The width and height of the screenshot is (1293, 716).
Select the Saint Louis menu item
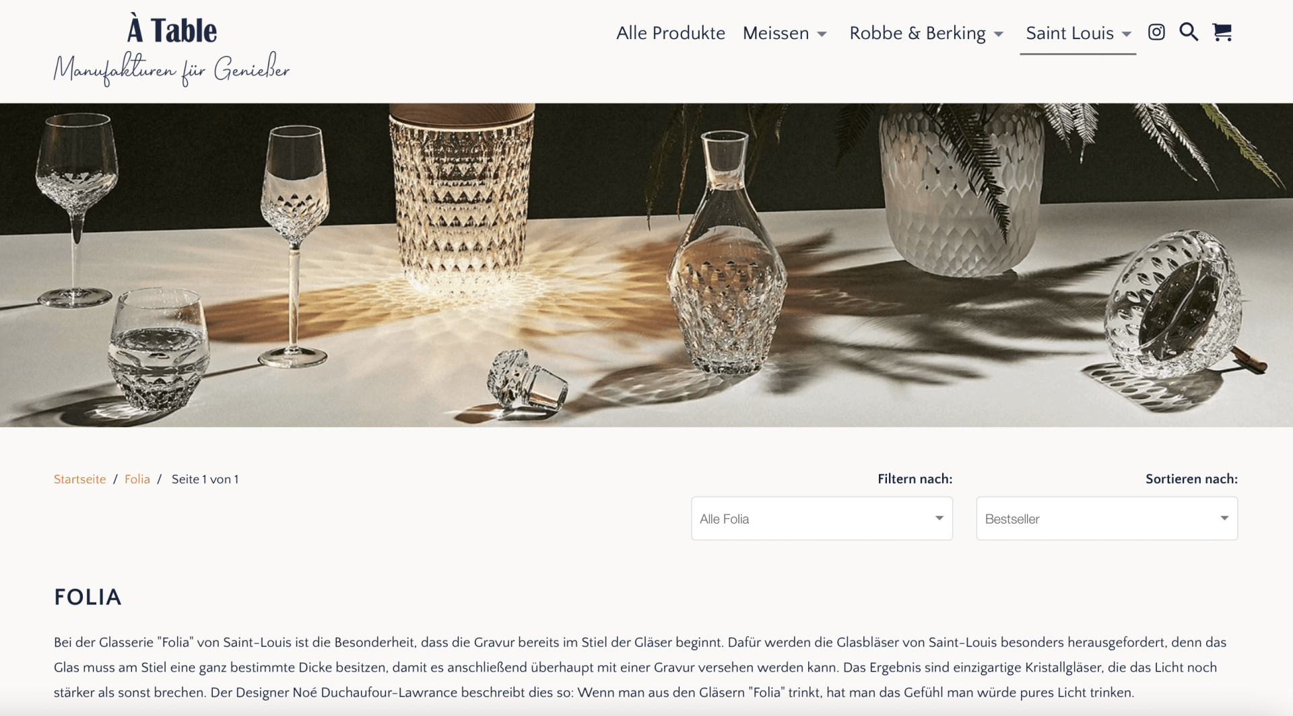(1069, 33)
